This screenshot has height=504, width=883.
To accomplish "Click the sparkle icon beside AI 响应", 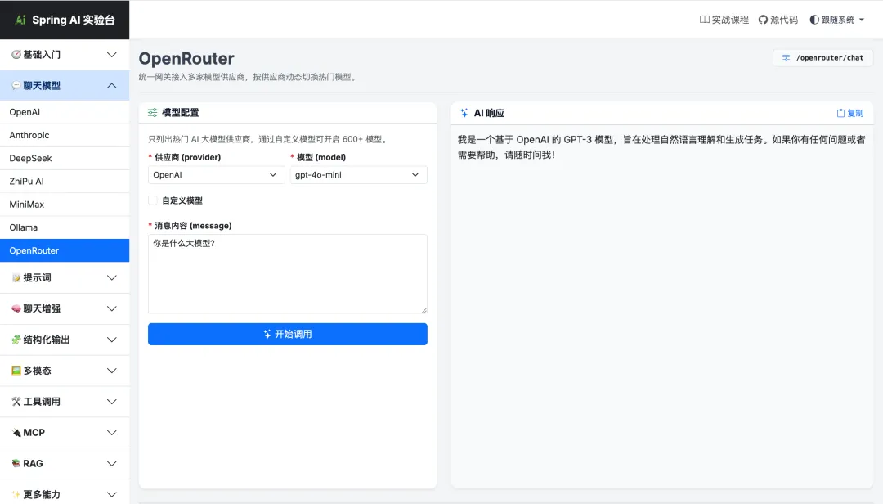I will (x=464, y=113).
